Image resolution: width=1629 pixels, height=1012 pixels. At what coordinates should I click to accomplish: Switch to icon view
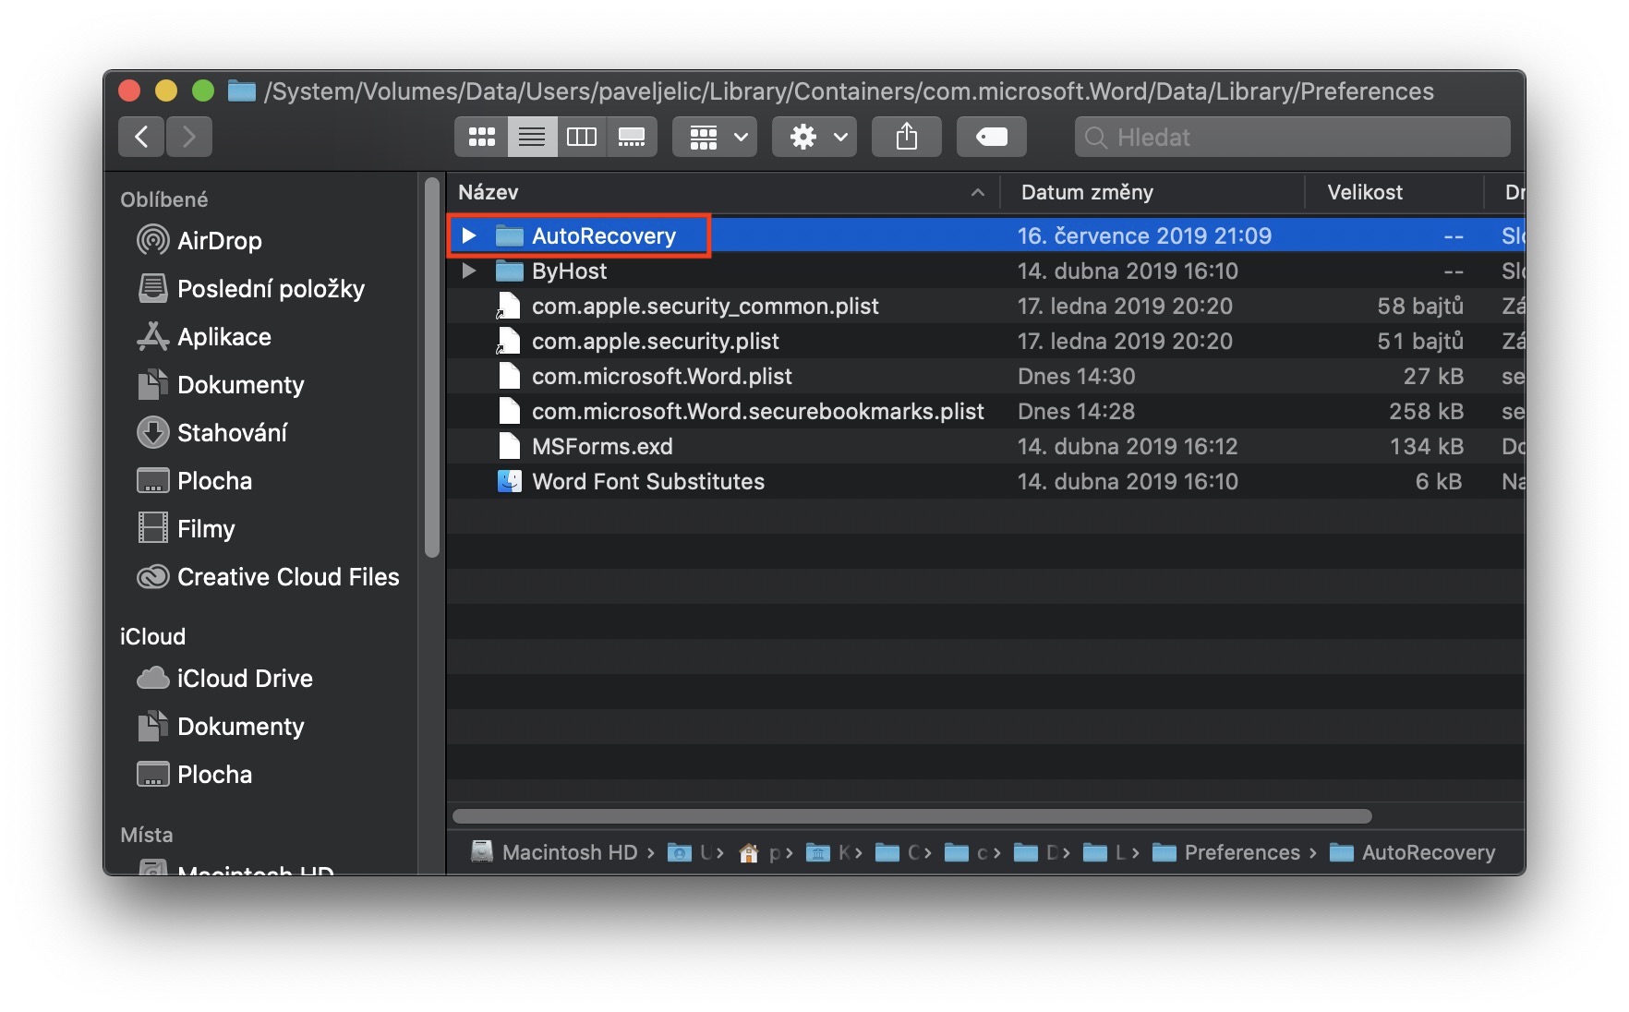pyautogui.click(x=481, y=137)
